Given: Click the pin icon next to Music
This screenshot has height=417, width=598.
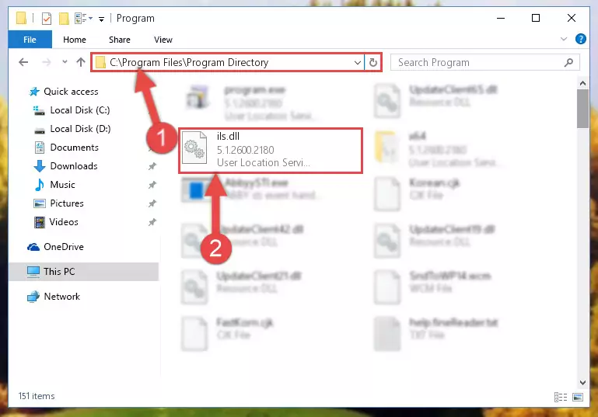Looking at the screenshot, I should [152, 185].
